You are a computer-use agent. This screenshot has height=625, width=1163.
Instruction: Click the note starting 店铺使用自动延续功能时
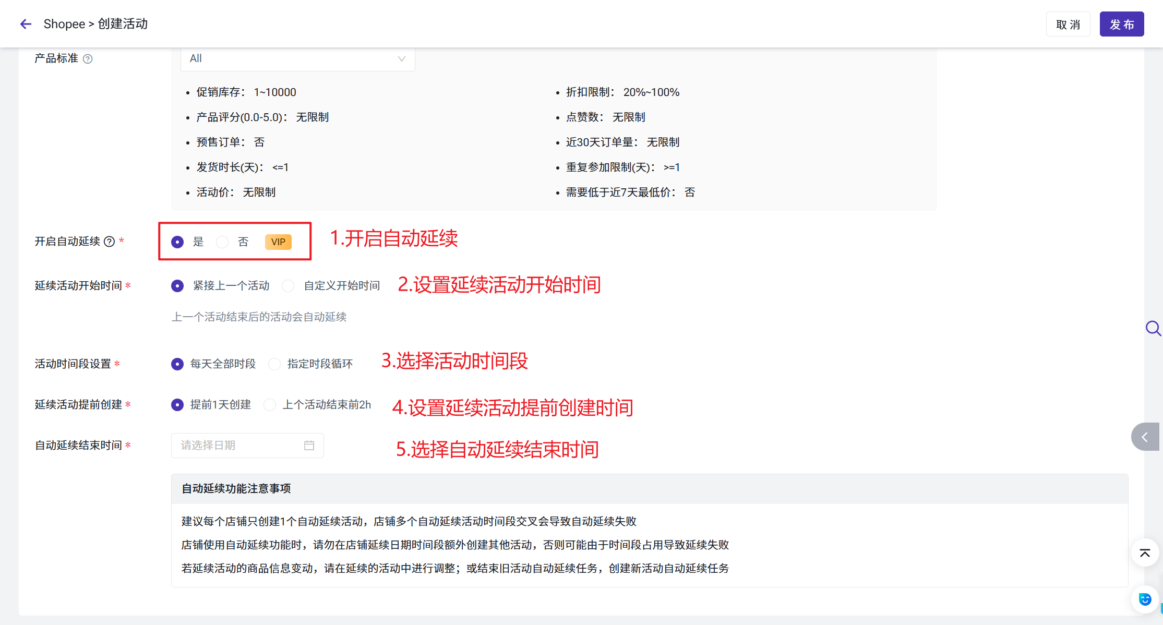(455, 545)
